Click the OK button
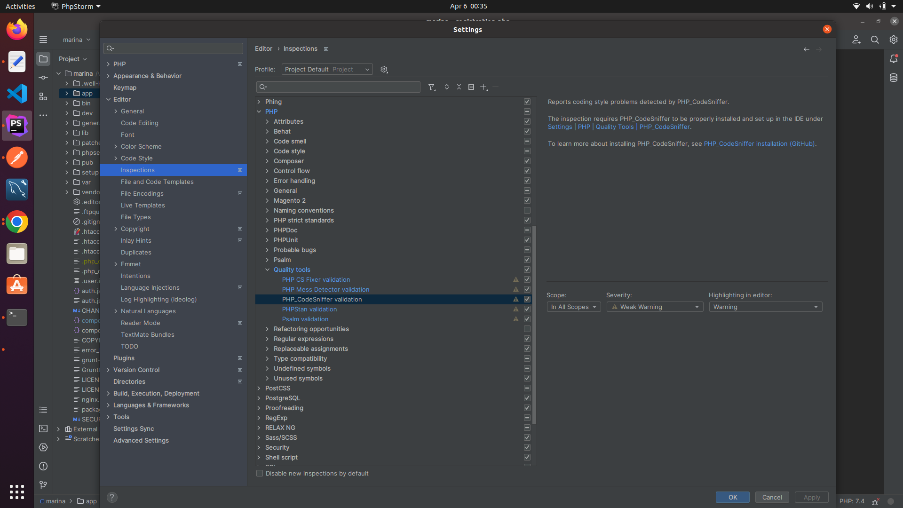 point(733,497)
